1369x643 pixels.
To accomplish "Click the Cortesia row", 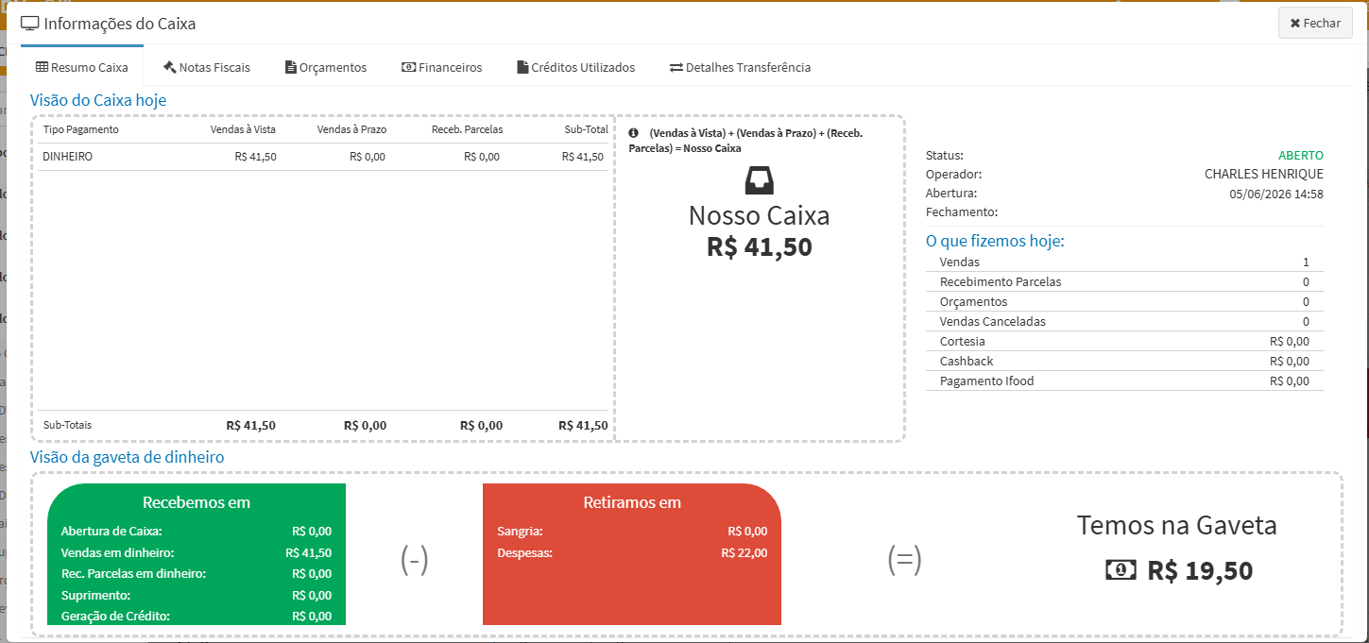I will [x=1124, y=341].
